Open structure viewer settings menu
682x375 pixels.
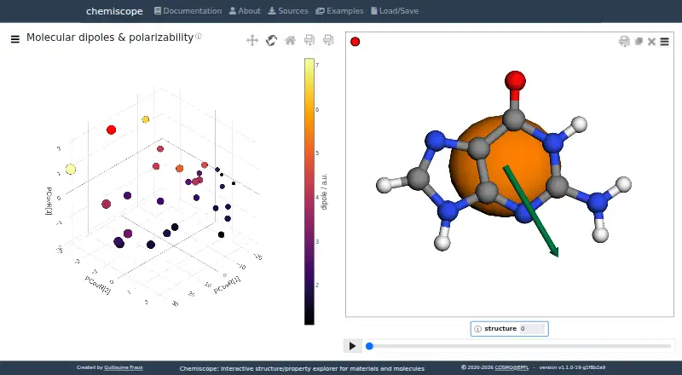point(665,41)
